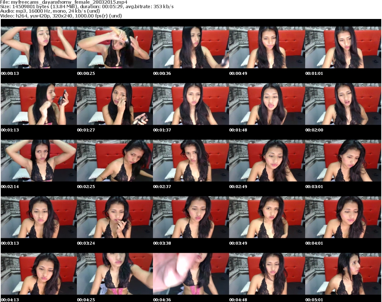Click the timestamp label 00:01:48

click(238, 130)
